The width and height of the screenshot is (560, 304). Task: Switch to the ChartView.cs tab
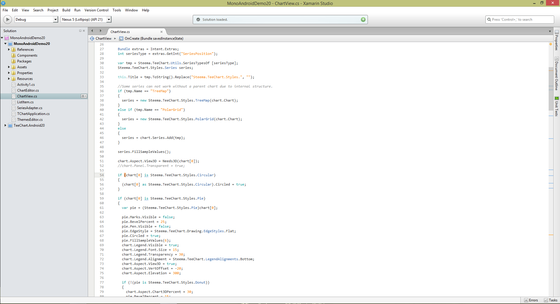(120, 32)
